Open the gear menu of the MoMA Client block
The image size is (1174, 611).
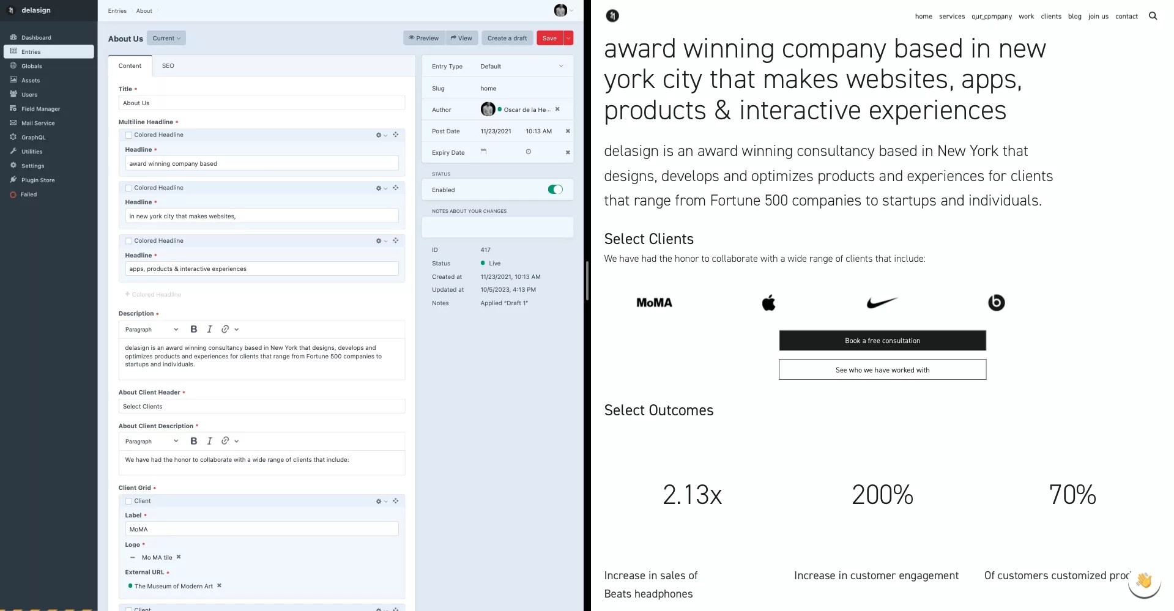381,502
